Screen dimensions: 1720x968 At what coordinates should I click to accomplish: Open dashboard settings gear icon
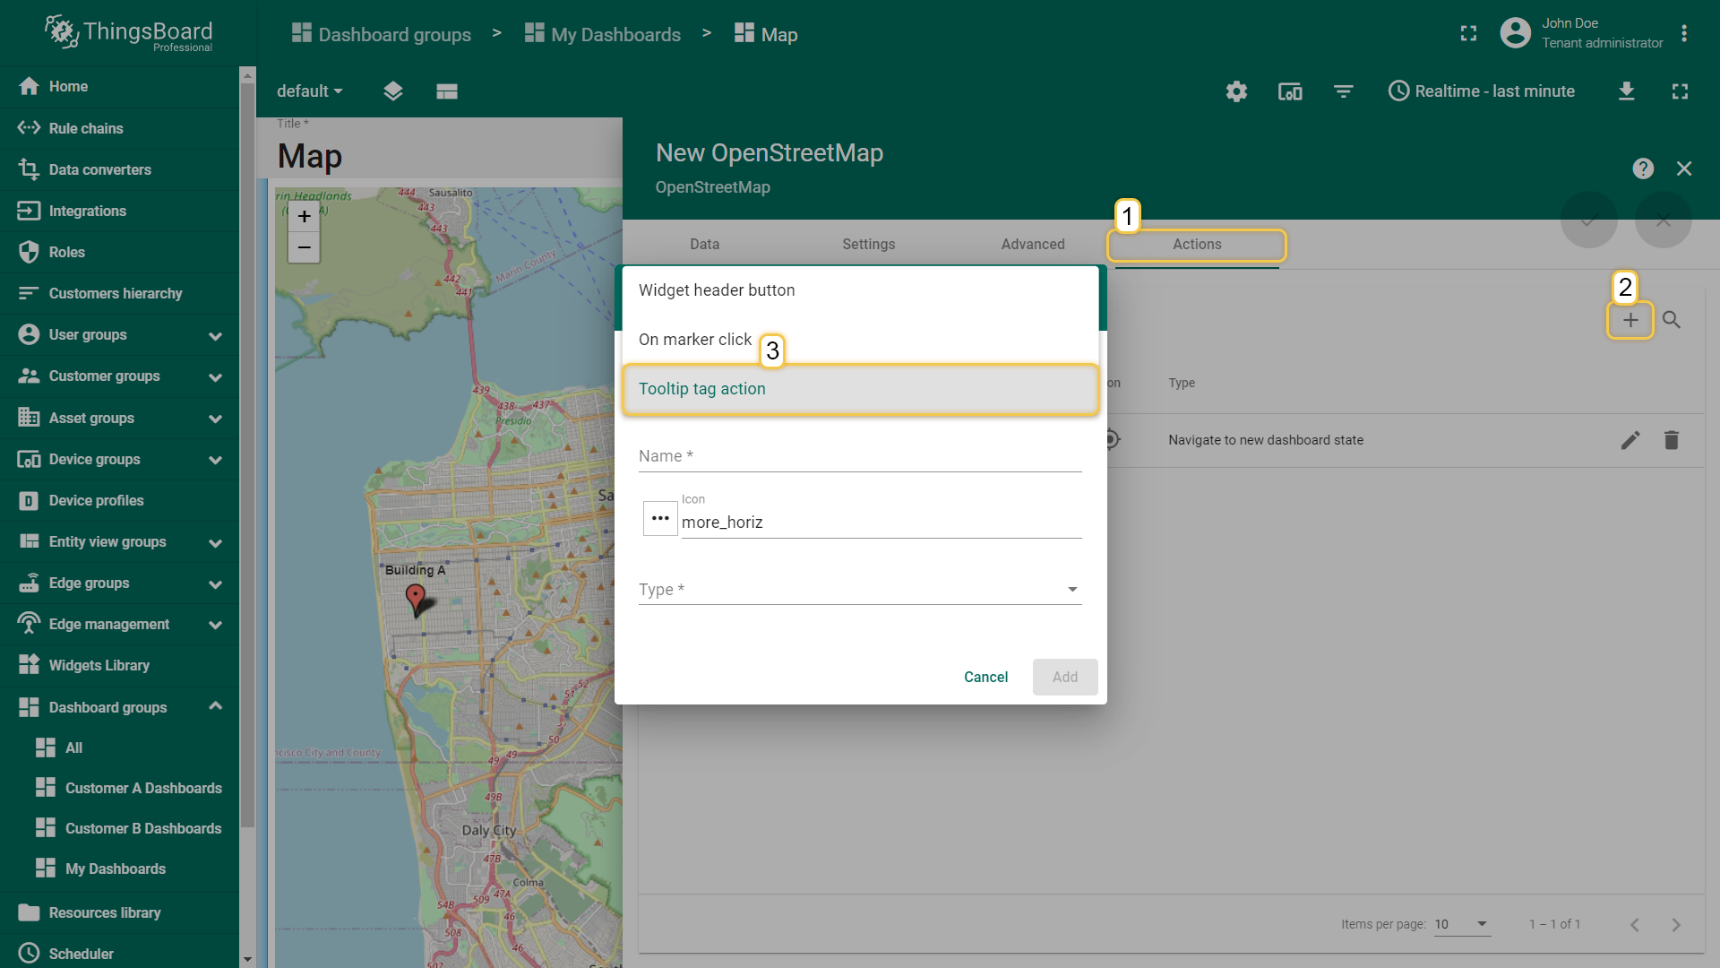coord(1236,91)
